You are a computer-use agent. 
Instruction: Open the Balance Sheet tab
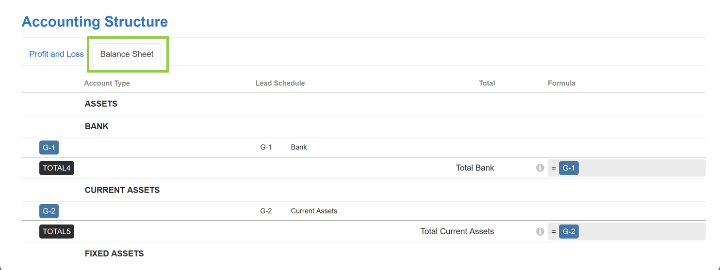127,54
